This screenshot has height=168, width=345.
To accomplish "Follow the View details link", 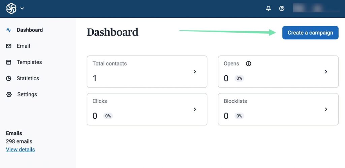I will (20, 150).
